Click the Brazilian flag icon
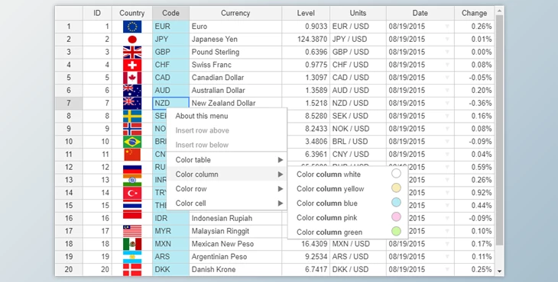Image resolution: width=558 pixels, height=282 pixels. pyautogui.click(x=132, y=142)
